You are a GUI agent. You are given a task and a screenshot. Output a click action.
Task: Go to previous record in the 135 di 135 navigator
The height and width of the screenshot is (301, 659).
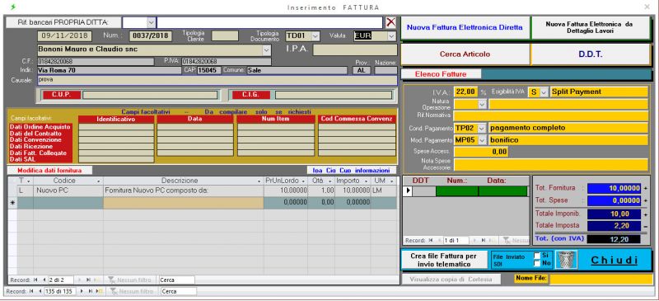pos(40,291)
